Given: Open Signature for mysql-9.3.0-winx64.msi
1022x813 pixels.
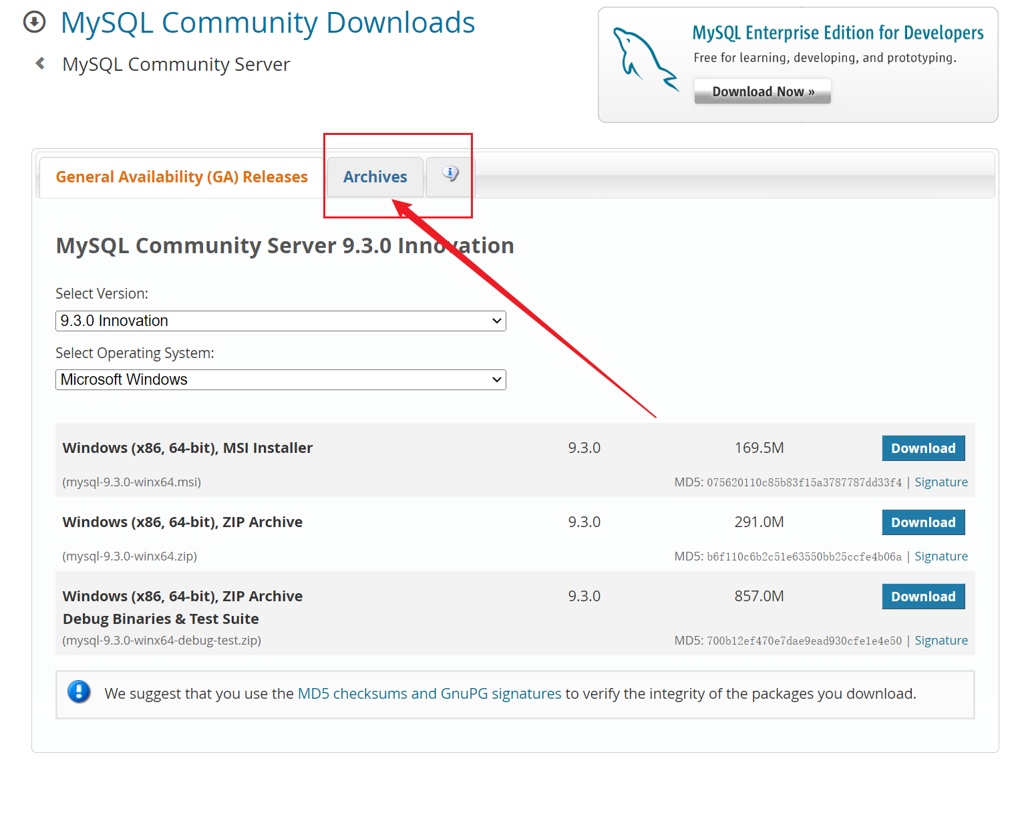Looking at the screenshot, I should (x=941, y=482).
